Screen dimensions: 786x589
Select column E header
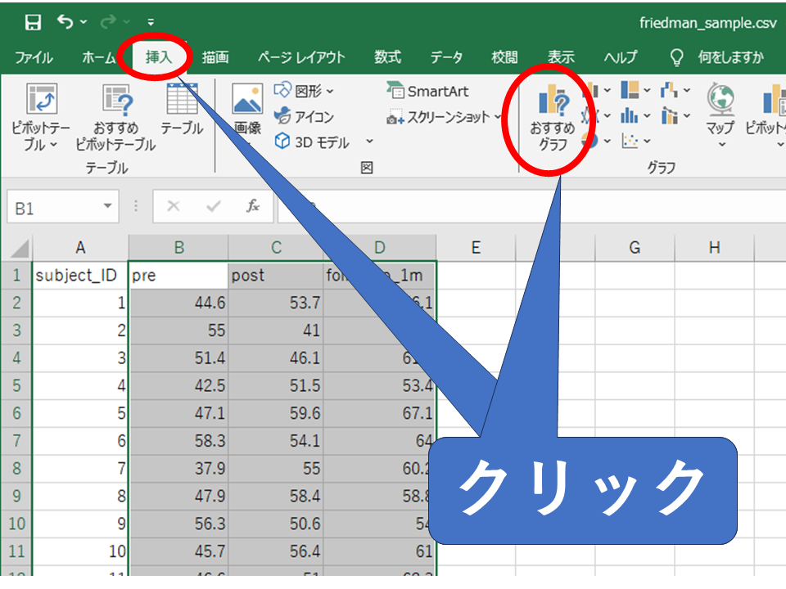tap(475, 248)
